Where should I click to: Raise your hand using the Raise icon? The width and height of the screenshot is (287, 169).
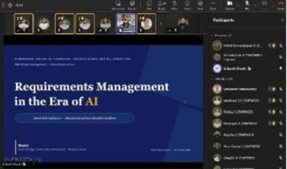point(174,5)
